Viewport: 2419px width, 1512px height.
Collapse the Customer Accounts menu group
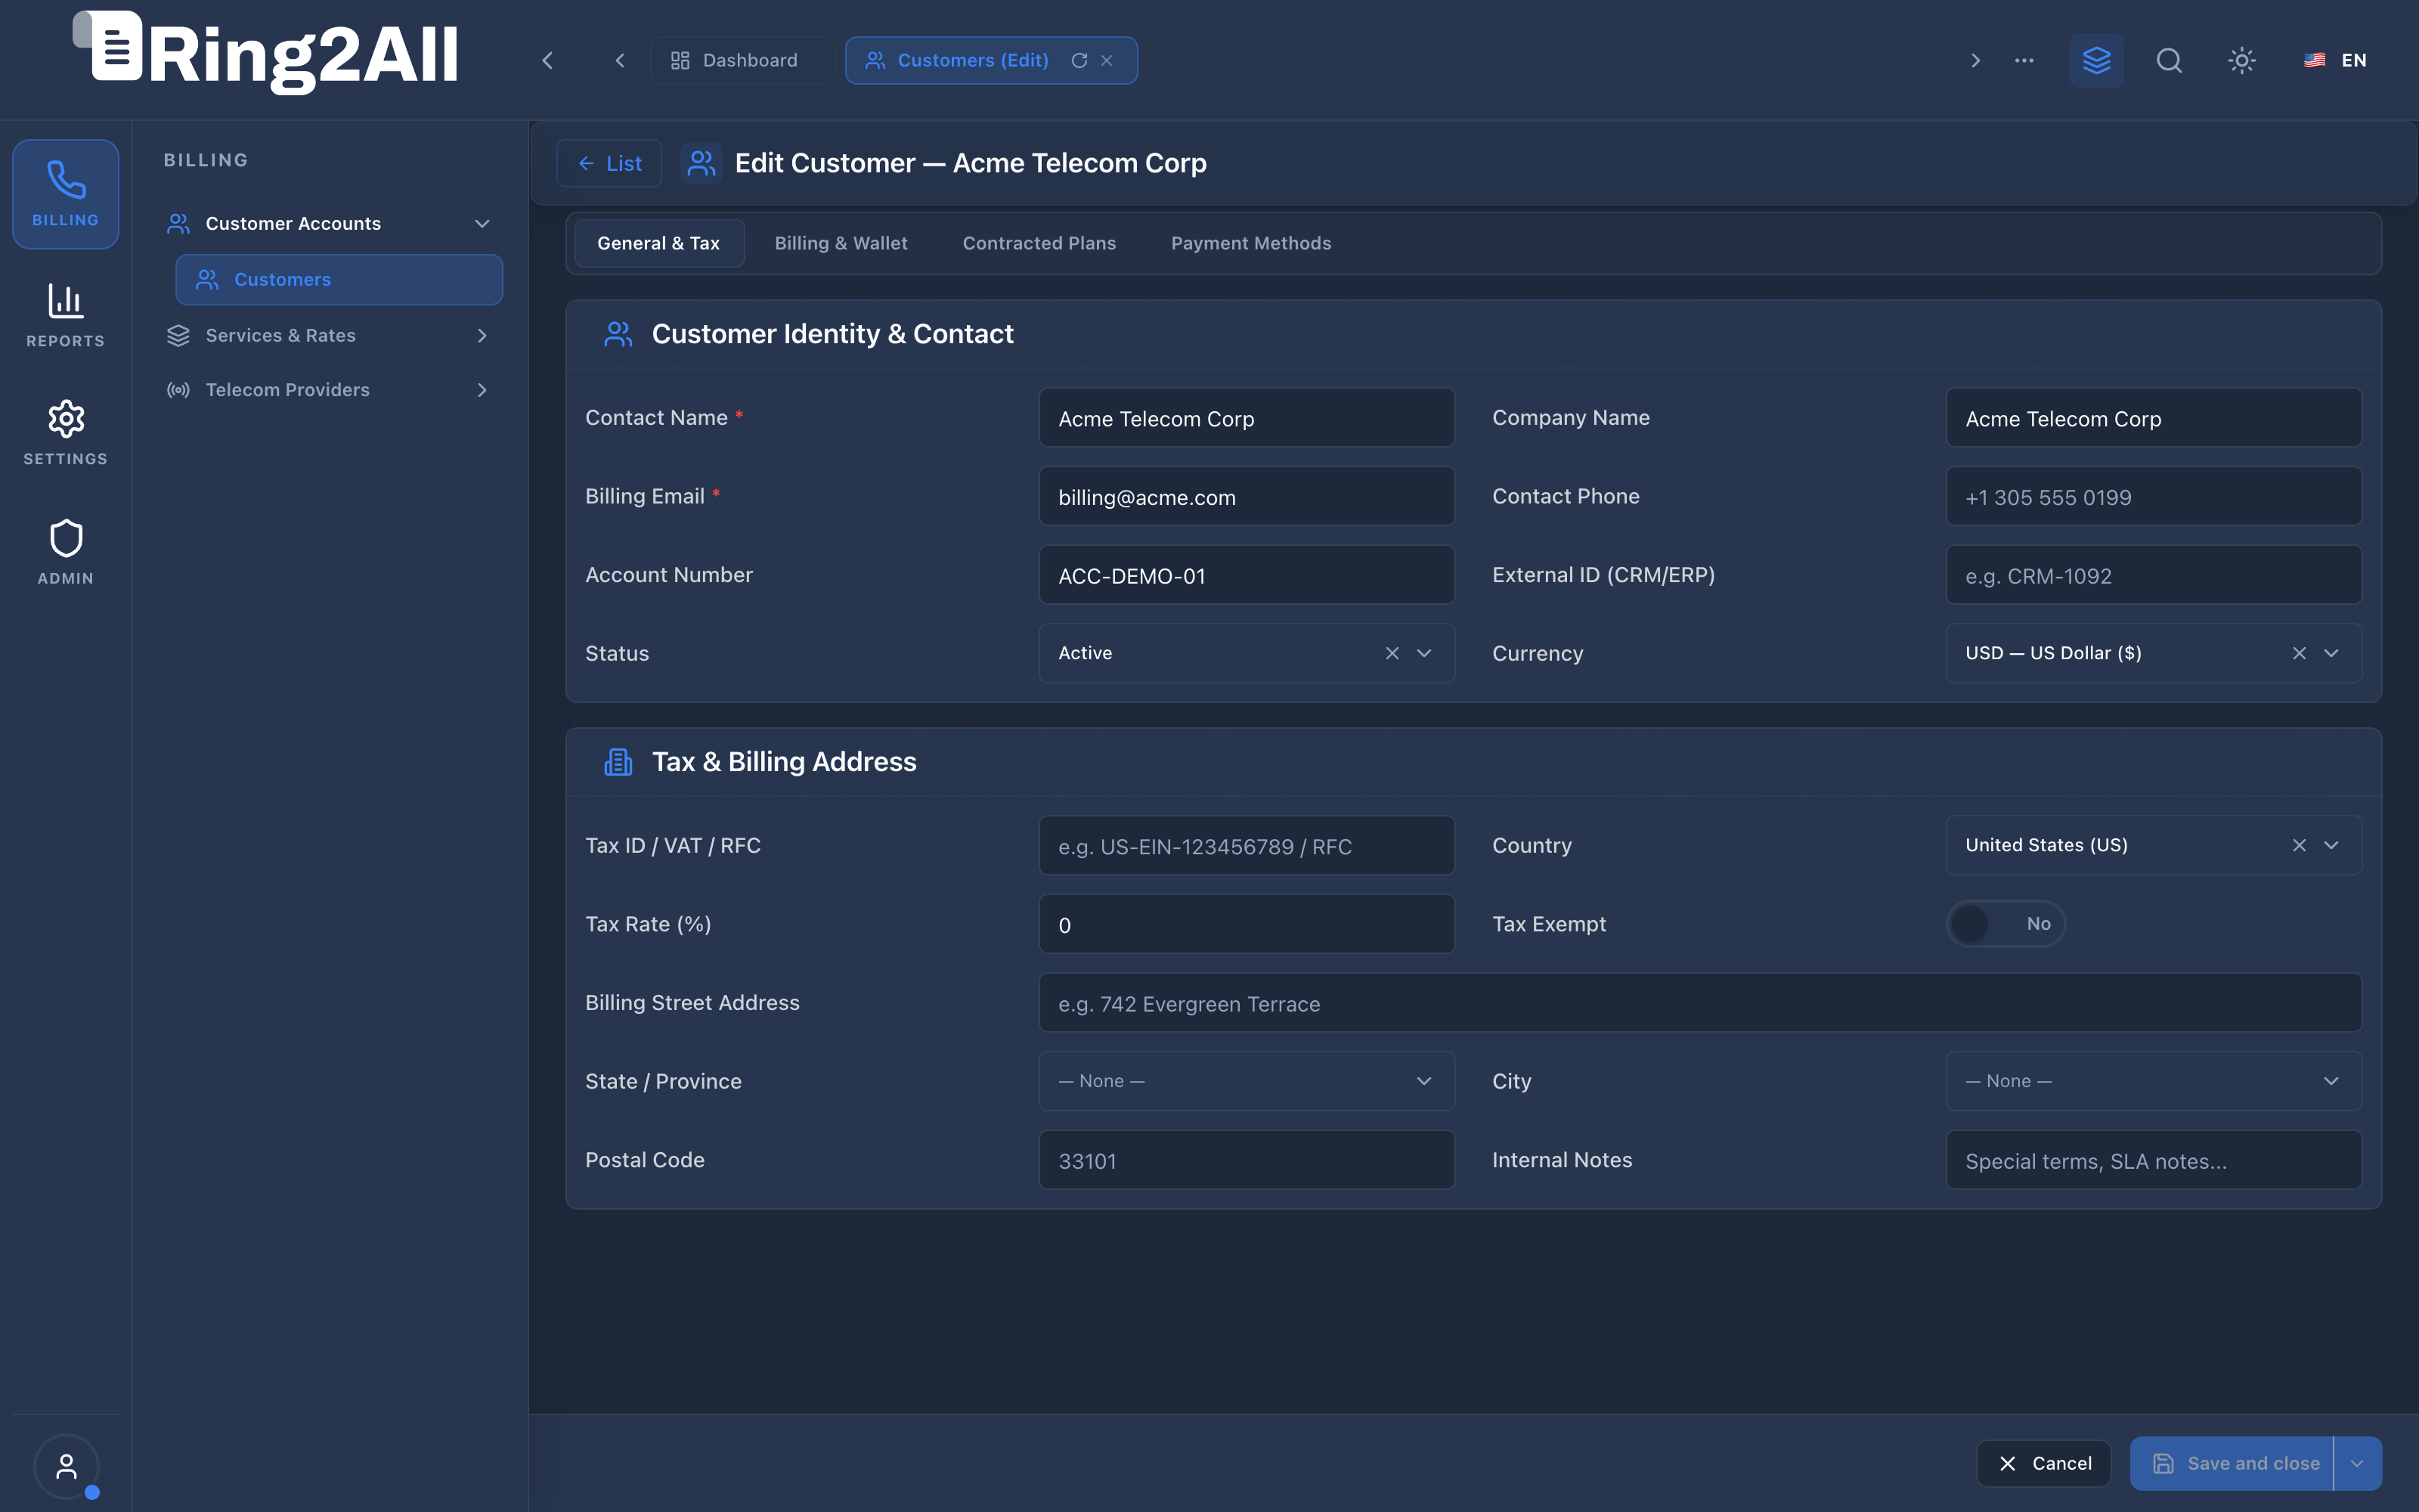pos(329,223)
